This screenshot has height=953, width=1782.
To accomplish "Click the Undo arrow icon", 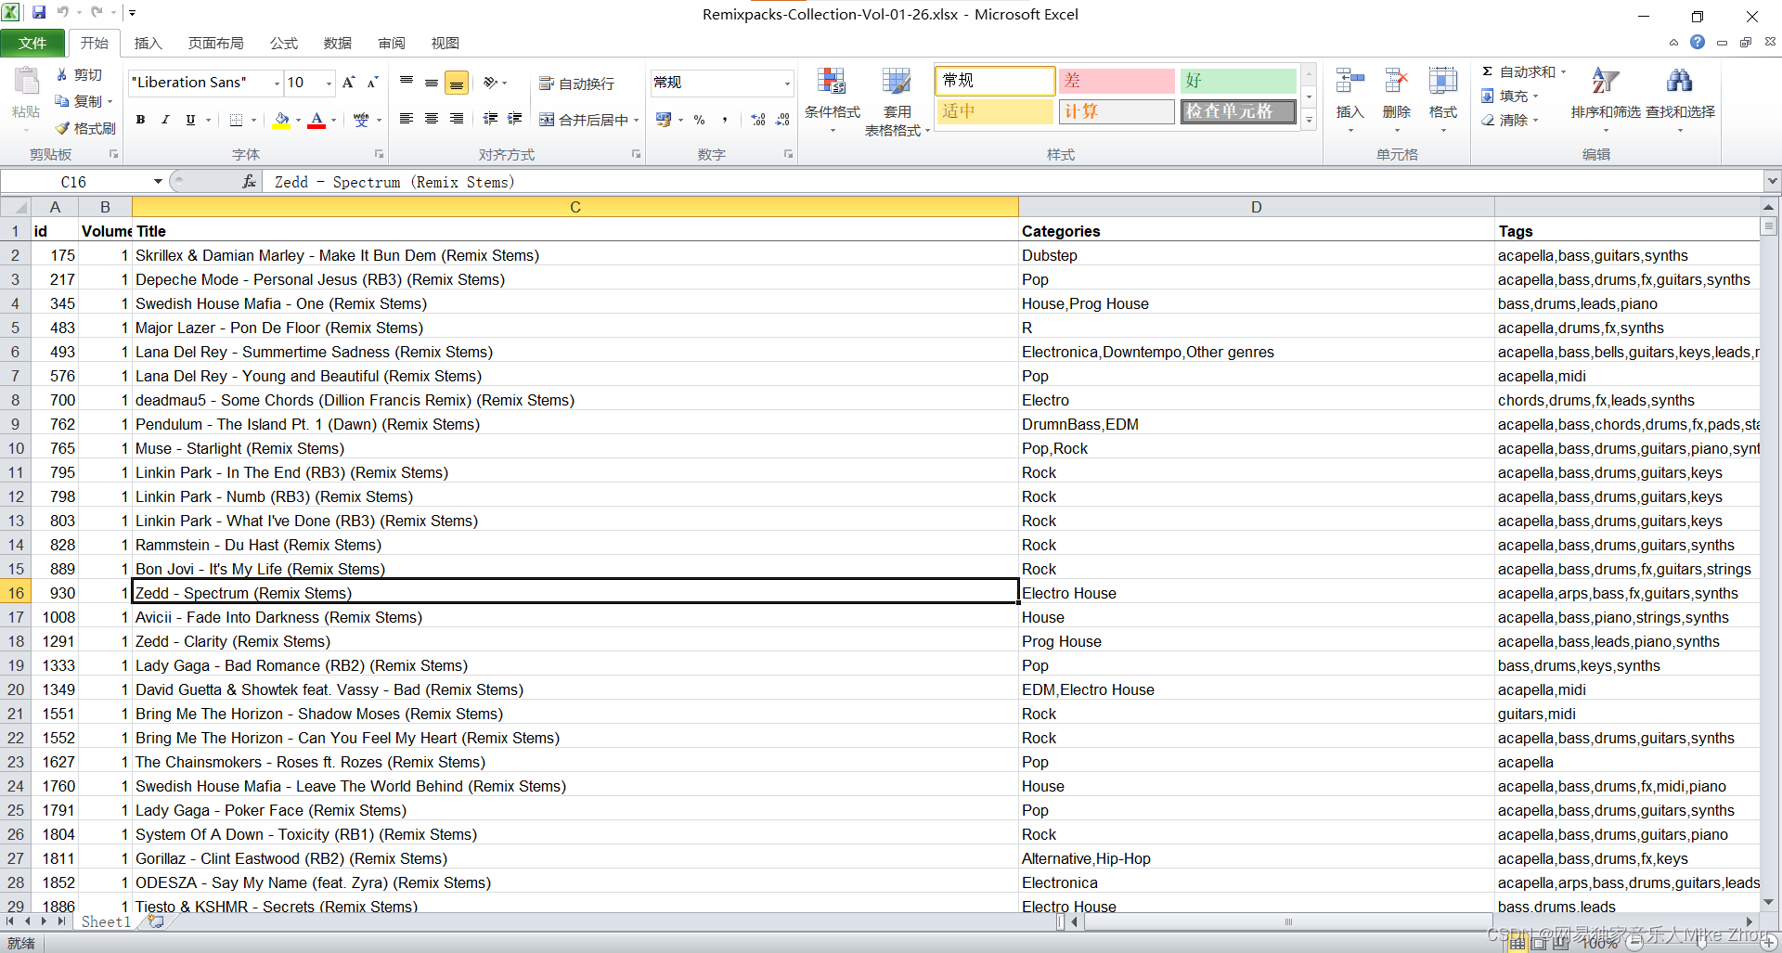I will pos(63,13).
